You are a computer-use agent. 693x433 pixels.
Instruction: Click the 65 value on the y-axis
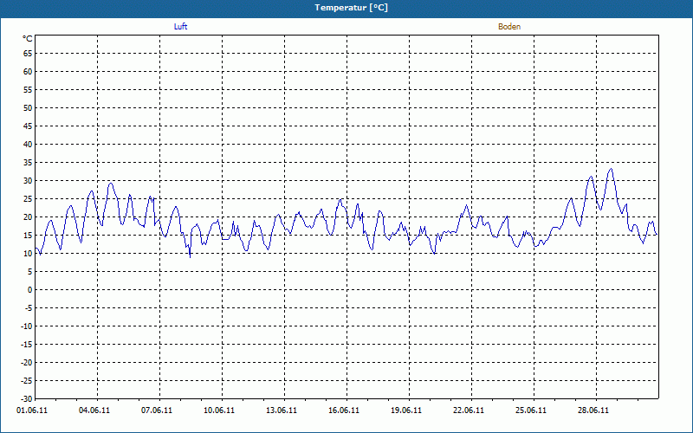(28, 54)
